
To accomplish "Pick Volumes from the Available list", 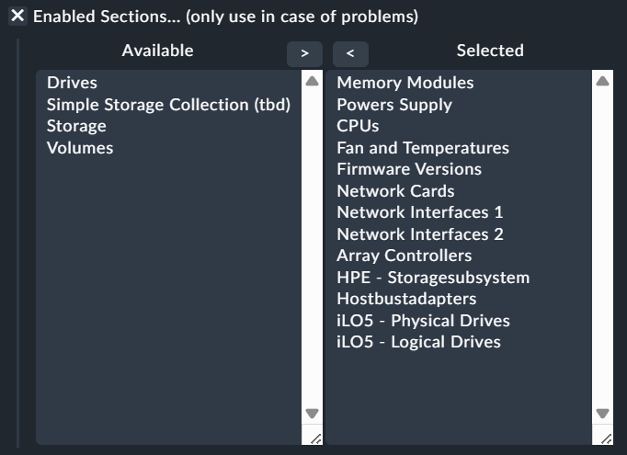I will (x=80, y=148).
